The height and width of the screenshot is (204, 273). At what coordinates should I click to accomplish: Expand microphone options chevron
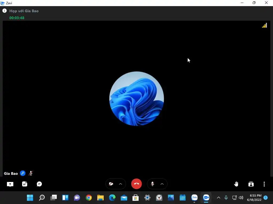click(162, 184)
